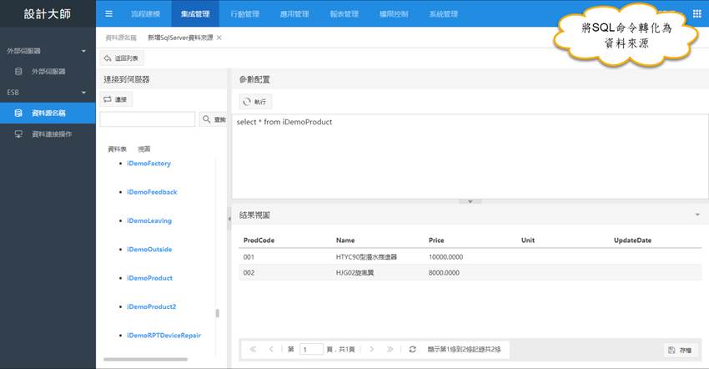Image resolution: width=709 pixels, height=369 pixels.
Task: Open the apps grid icon at top right
Action: tap(696, 13)
